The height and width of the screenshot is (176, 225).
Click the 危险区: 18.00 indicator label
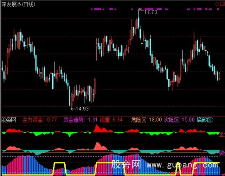146,120
